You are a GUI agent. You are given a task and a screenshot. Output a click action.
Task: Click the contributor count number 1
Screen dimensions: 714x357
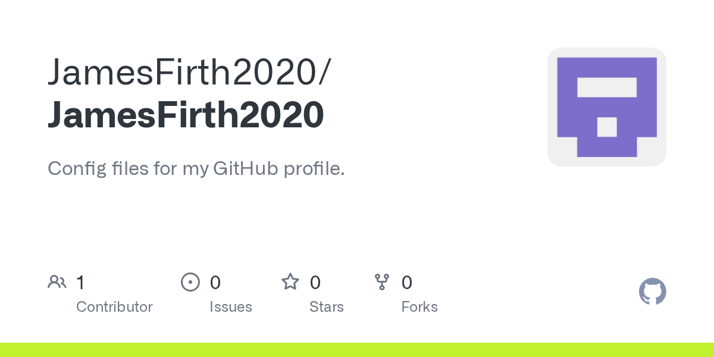coord(80,283)
